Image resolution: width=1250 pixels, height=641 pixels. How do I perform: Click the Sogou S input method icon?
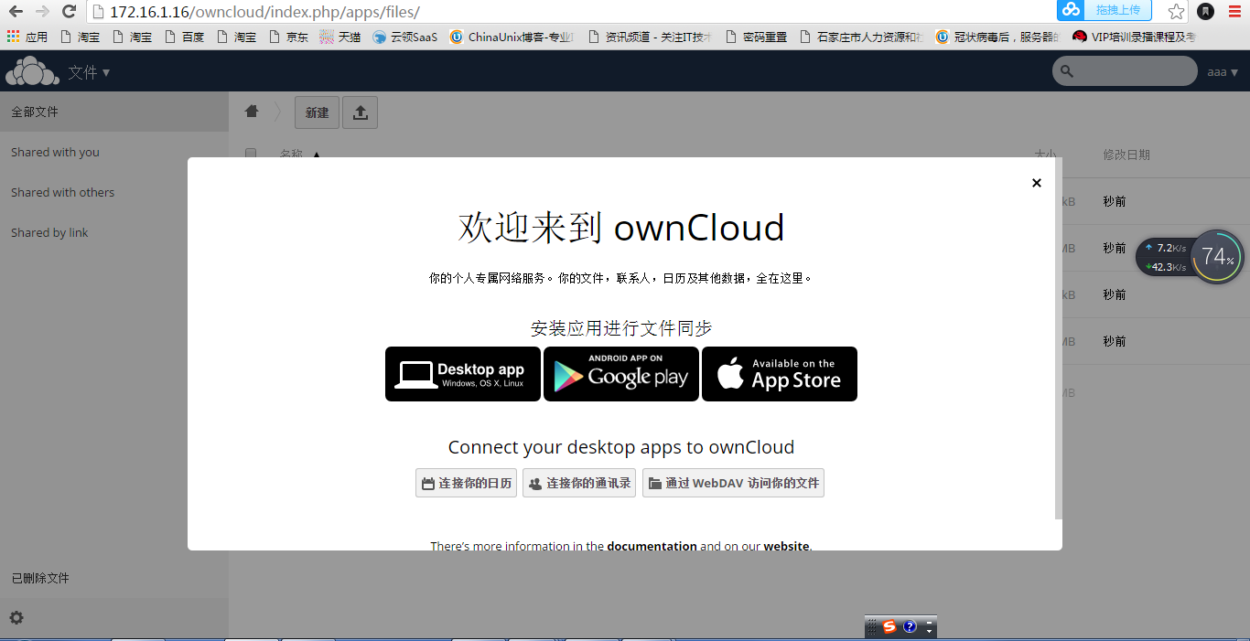[889, 627]
